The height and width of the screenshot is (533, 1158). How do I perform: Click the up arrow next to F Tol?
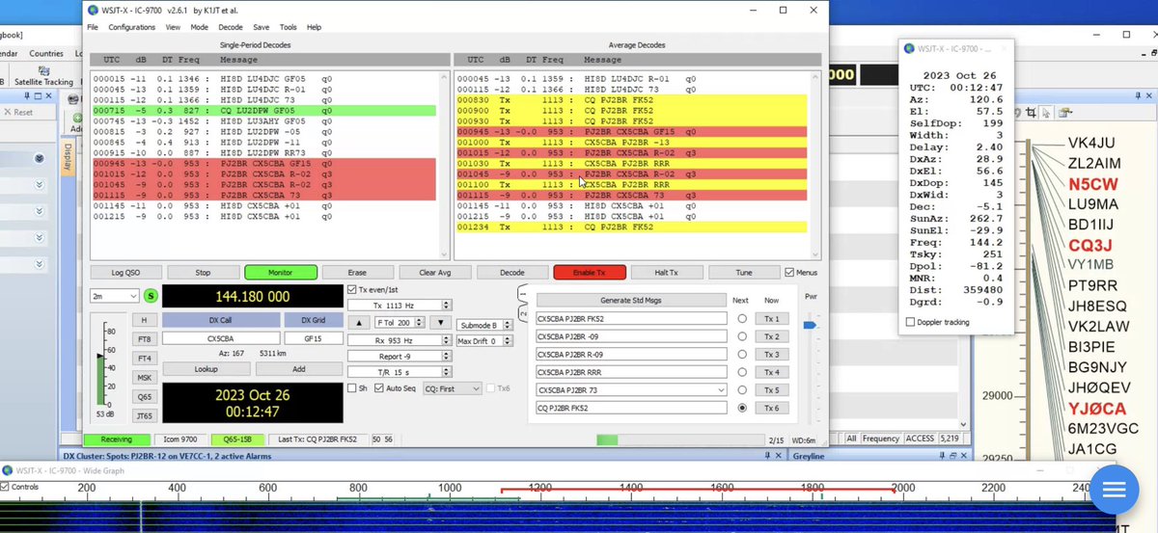tap(358, 322)
